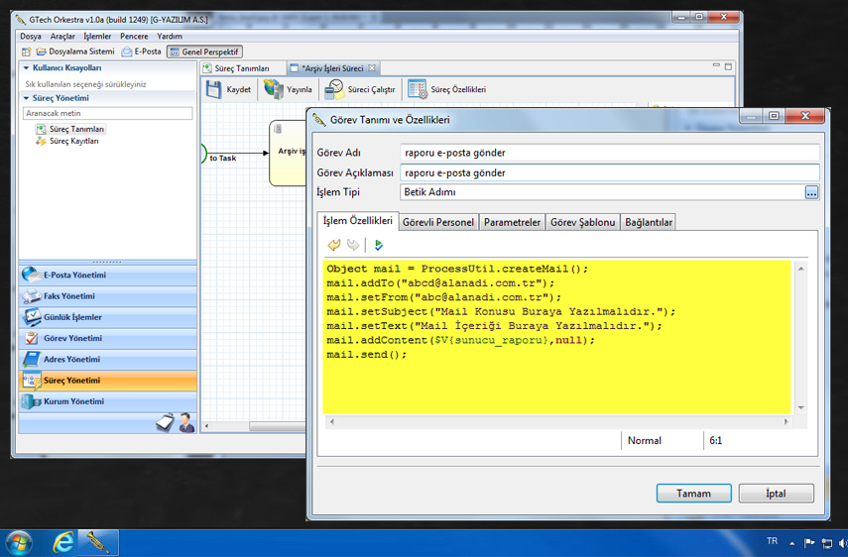Open Internet Explorer from taskbar

pos(62,542)
